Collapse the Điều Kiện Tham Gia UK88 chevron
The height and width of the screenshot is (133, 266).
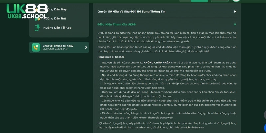pyautogui.click(x=235, y=24)
